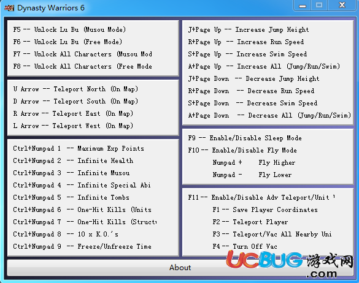Click 'Ctrl+Numpad 1 -- Maximum Exp Points'
This screenshot has width=359, height=283.
[x=79, y=149]
